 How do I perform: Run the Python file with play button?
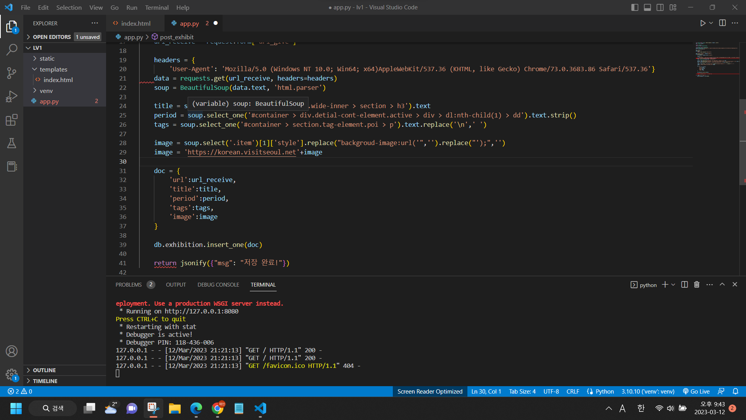tap(702, 23)
